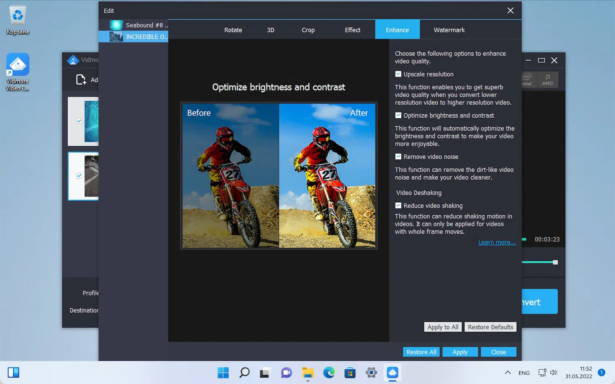Open the clock and date panel
This screenshot has width=615, height=384.
pos(579,373)
